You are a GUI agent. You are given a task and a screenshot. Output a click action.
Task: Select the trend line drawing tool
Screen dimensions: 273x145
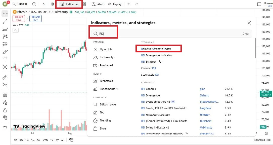pos(5,22)
